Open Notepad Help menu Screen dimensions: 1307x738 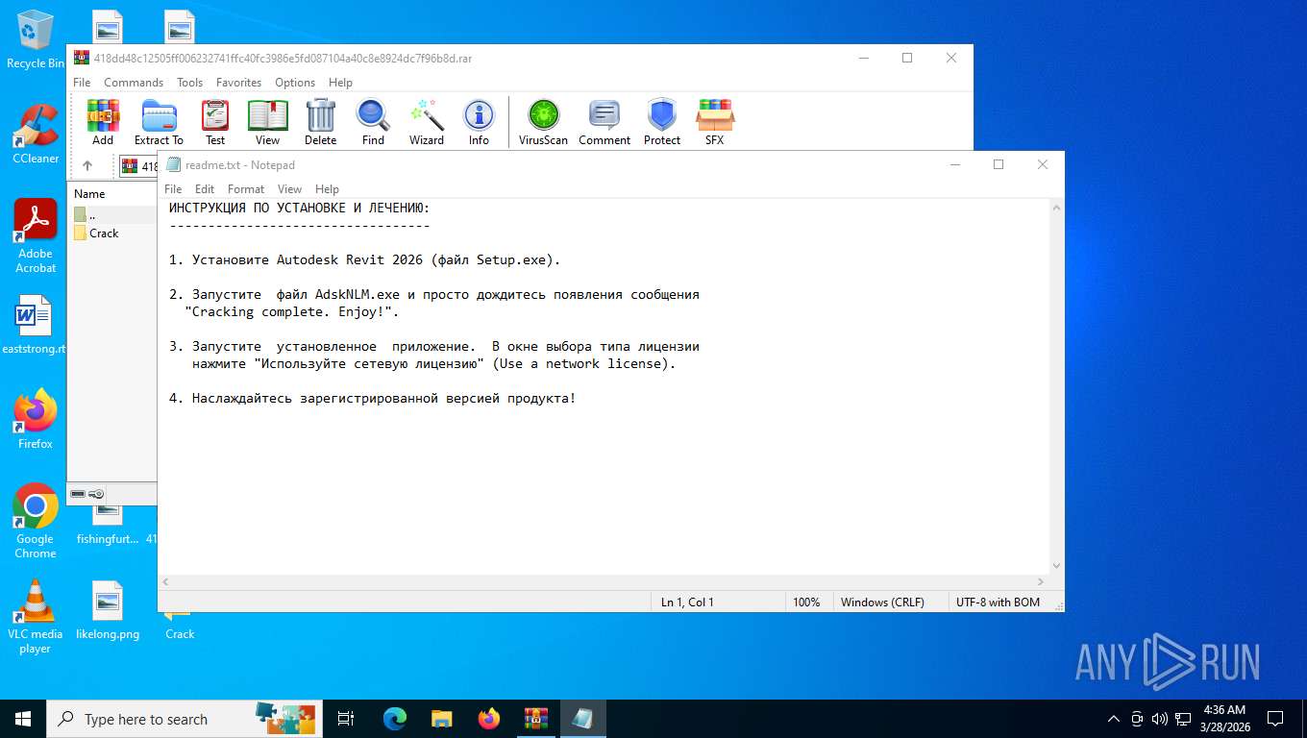tap(327, 189)
